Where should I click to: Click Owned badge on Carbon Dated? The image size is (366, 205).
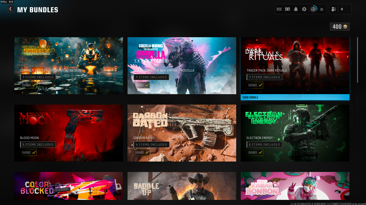(x=142, y=153)
